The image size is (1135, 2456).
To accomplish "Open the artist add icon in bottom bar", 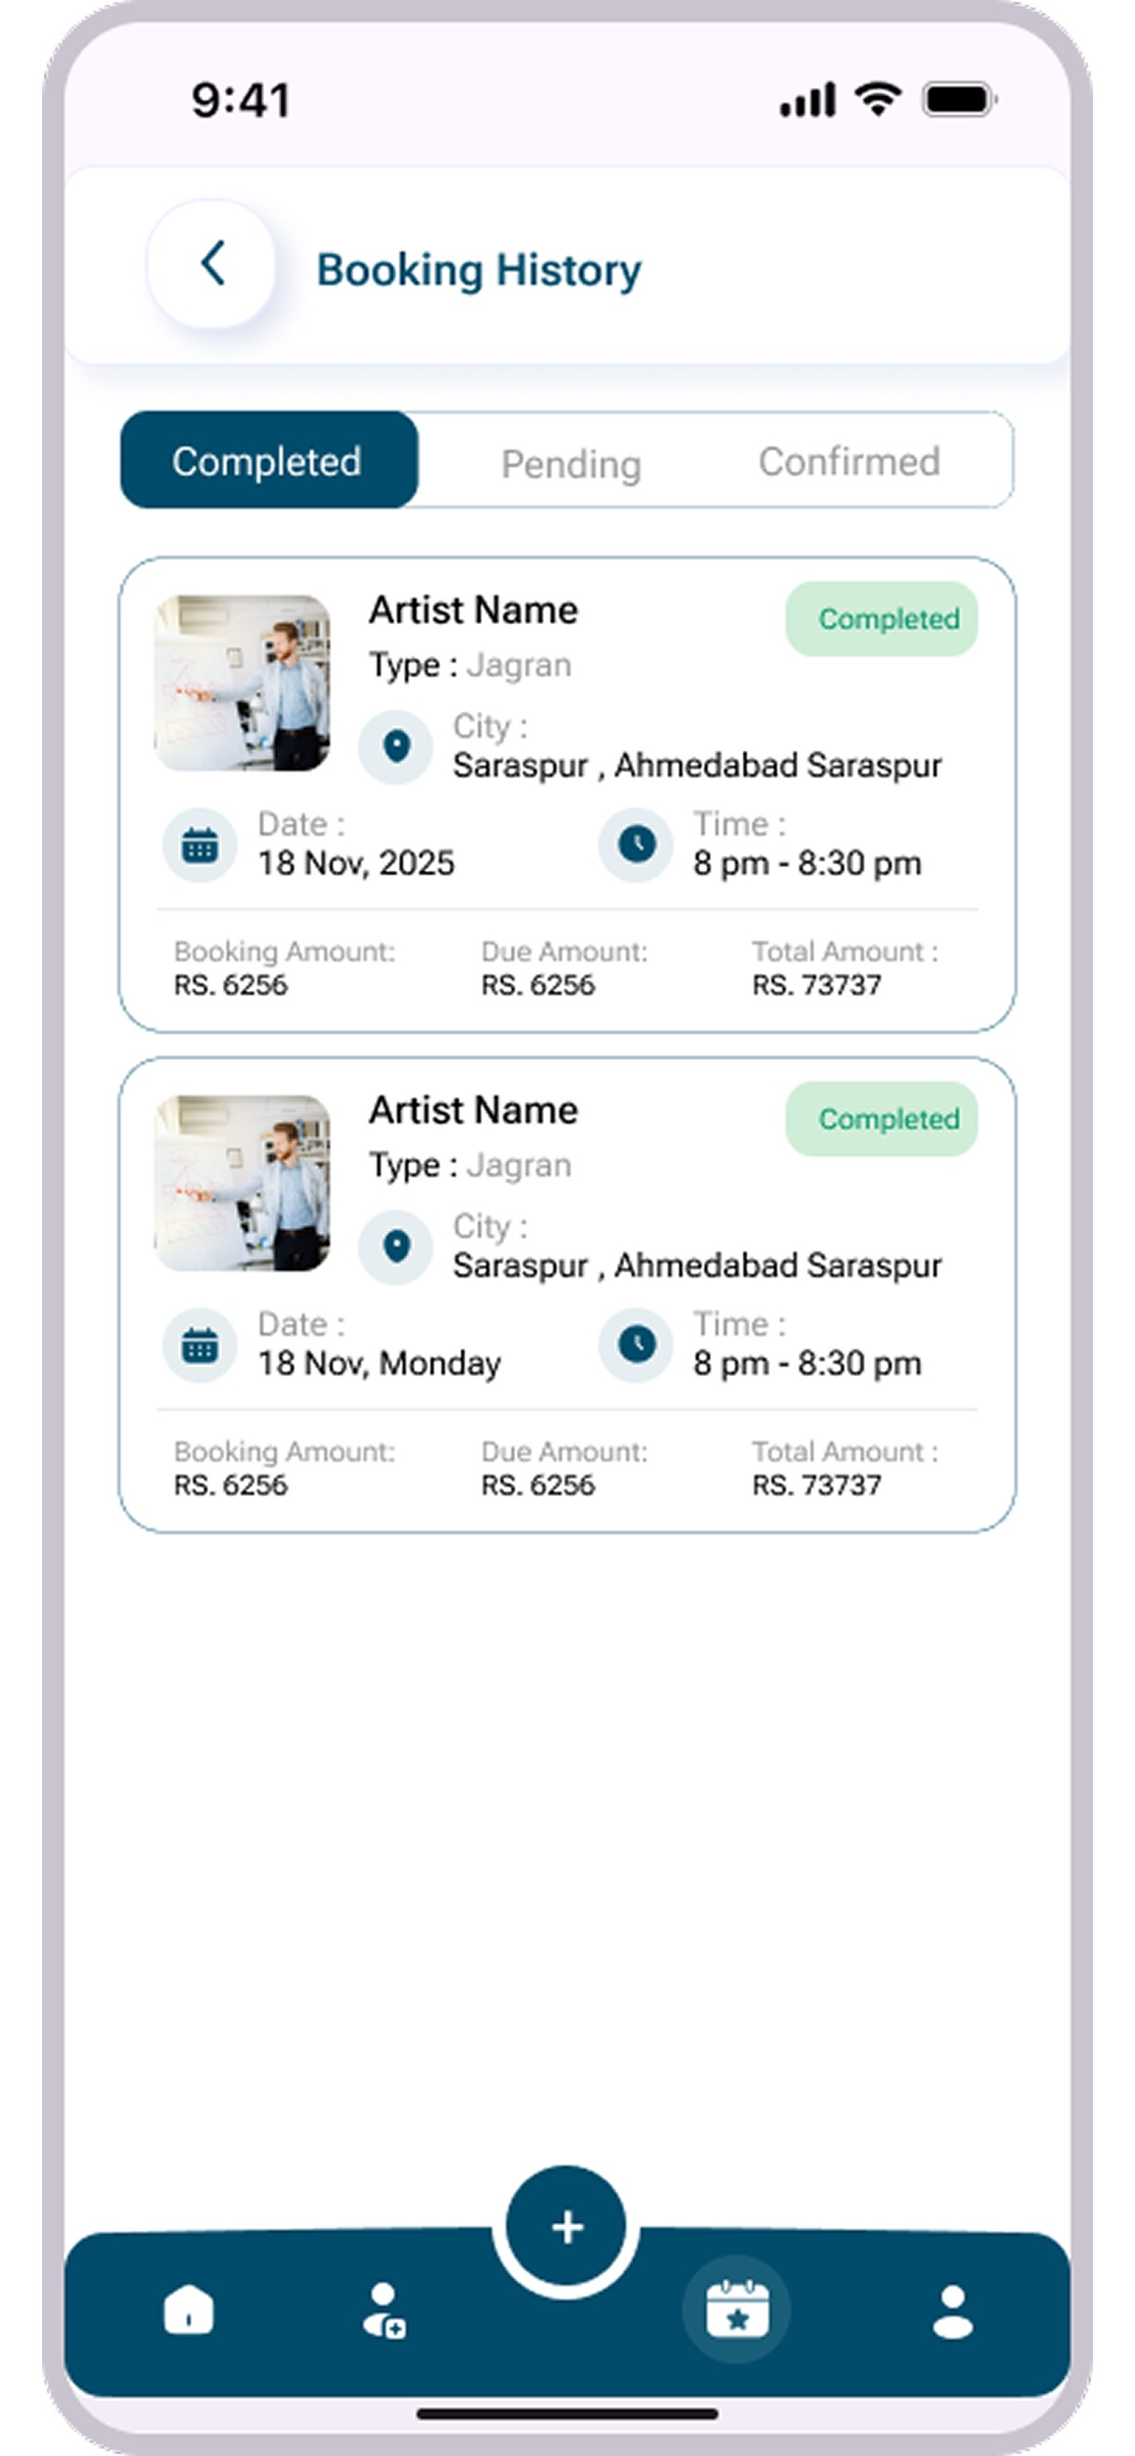I will tap(384, 2310).
